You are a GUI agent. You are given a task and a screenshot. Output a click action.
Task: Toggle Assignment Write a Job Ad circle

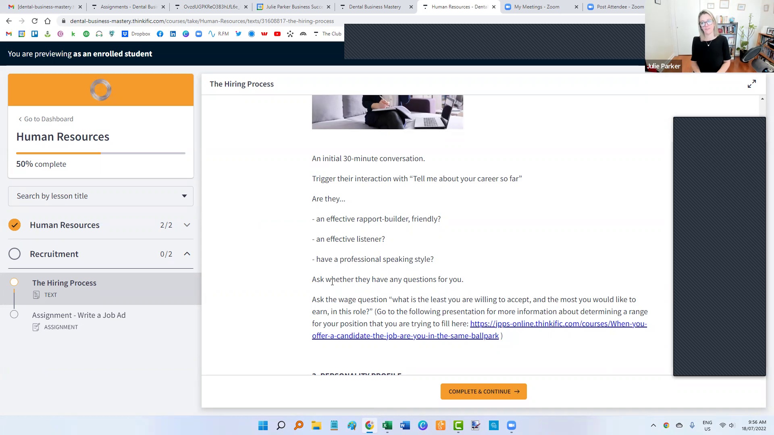[x=14, y=315]
